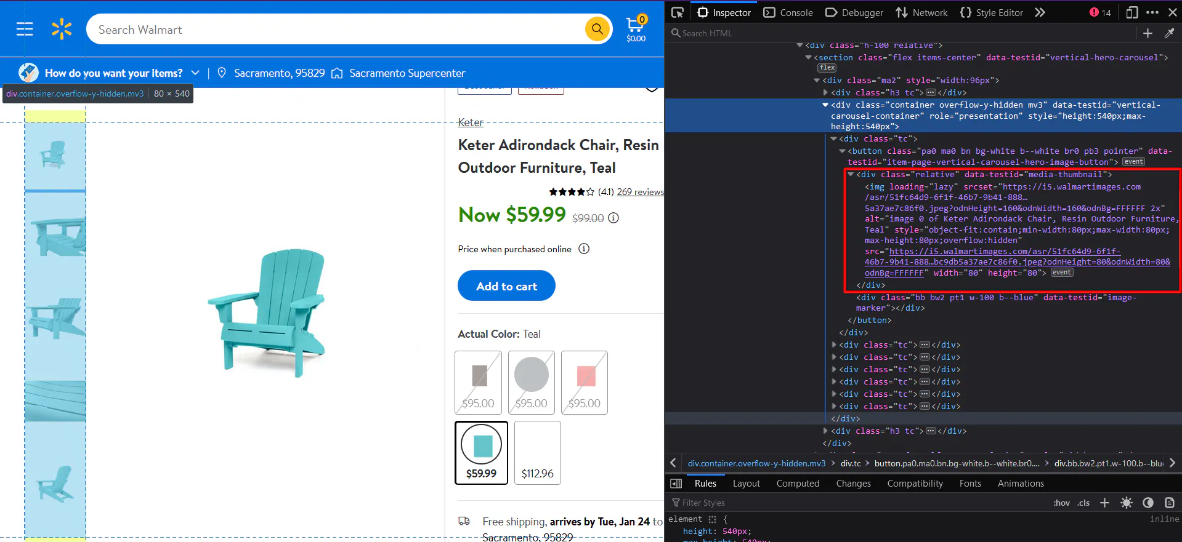Open the shopping cart showing $0.00
1182x542 pixels.
pos(636,29)
